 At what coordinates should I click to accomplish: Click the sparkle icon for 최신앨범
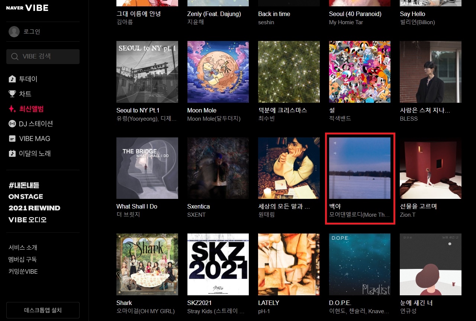(x=12, y=109)
